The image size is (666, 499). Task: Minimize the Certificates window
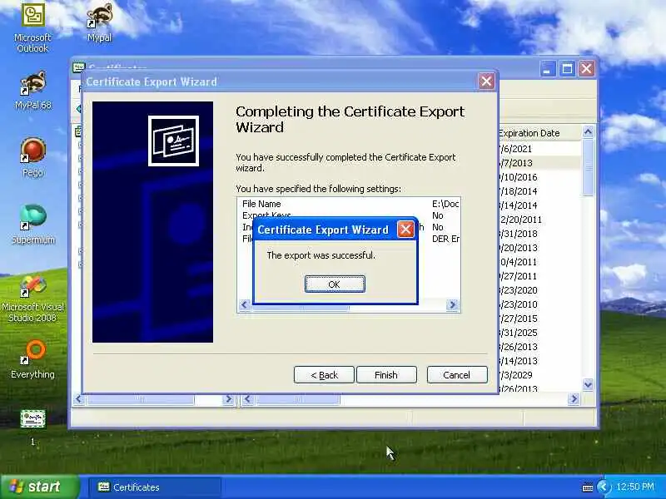(548, 69)
